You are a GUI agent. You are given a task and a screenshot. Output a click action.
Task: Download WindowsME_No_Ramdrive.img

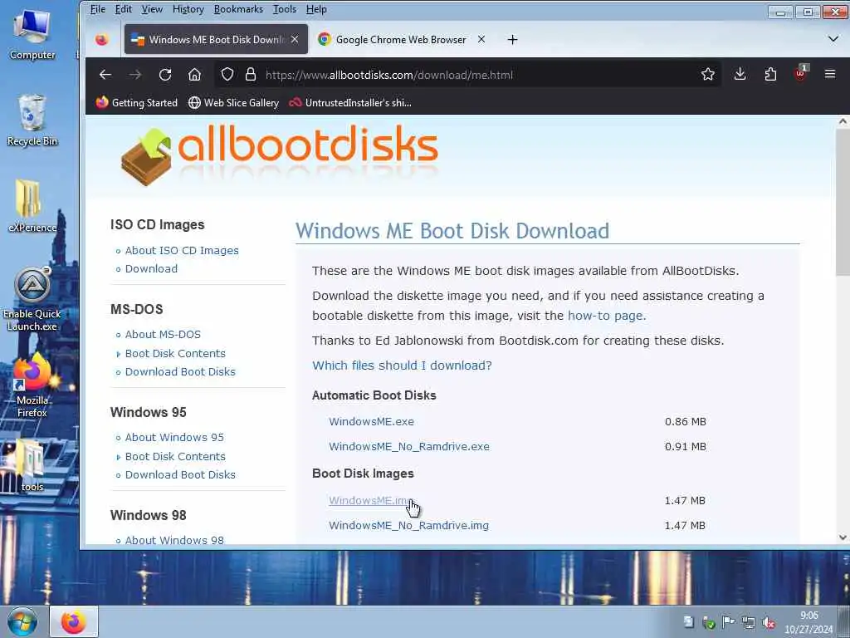tap(408, 525)
